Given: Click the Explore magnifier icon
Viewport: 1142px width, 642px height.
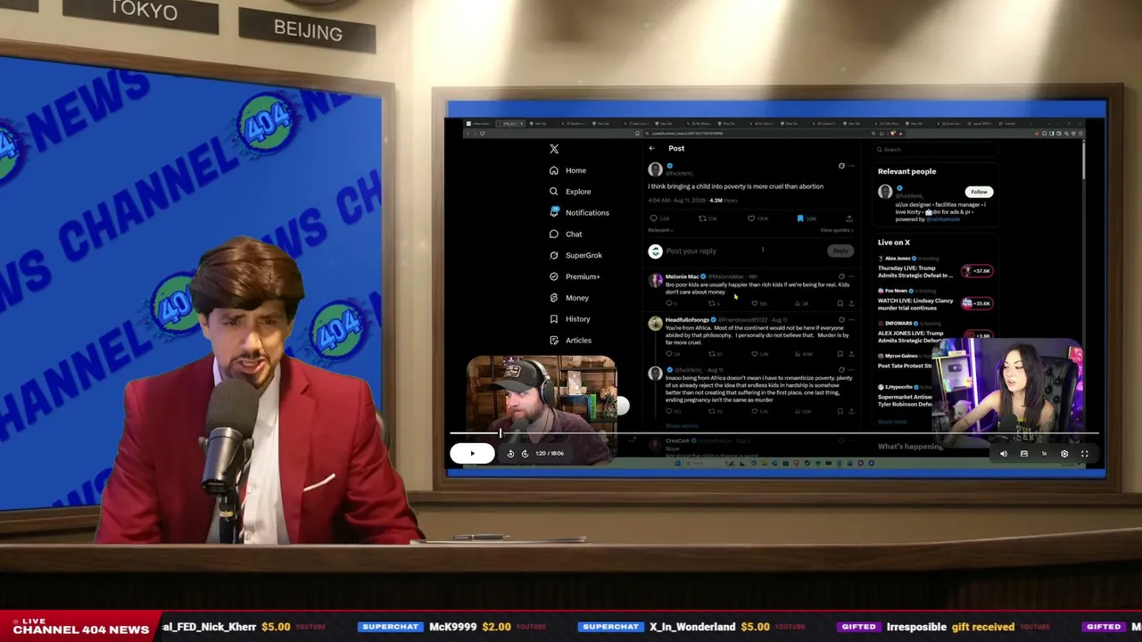Looking at the screenshot, I should tap(554, 192).
